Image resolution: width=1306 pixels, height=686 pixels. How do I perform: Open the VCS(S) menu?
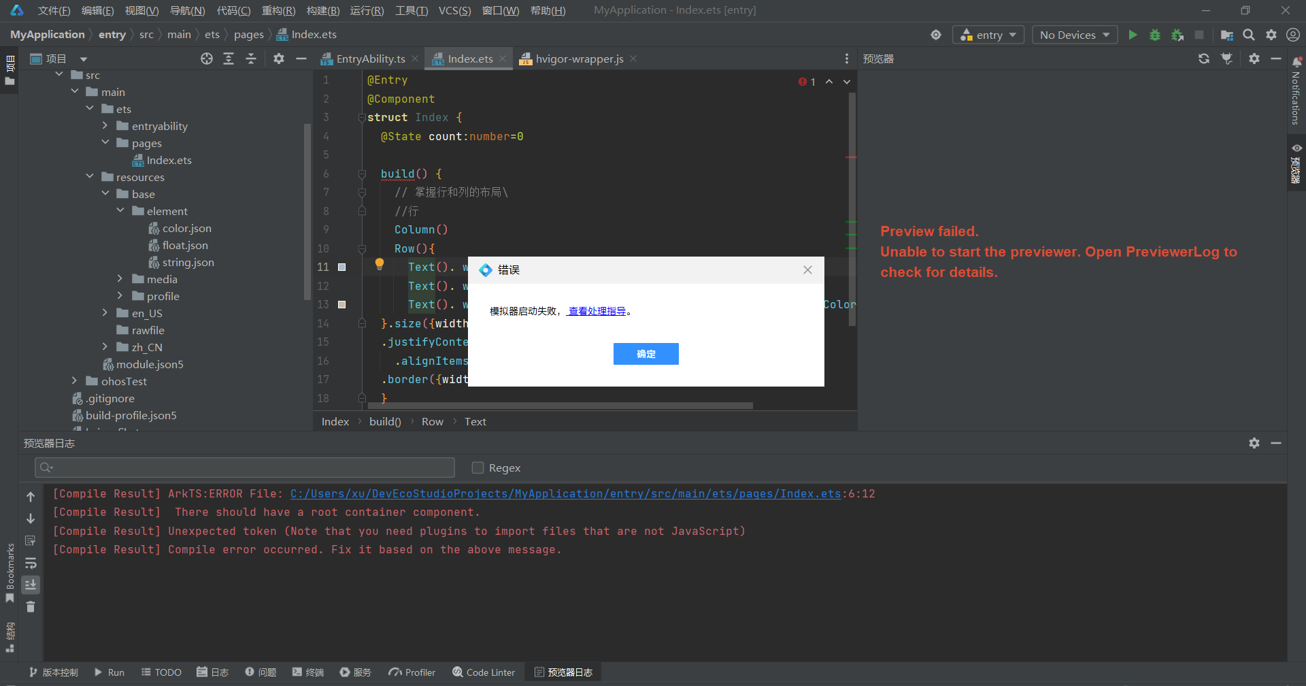pos(454,10)
